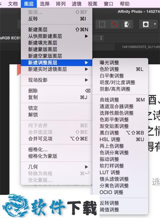Open the 选择 menu in menu bar
160x218 pixels.
[45, 4]
